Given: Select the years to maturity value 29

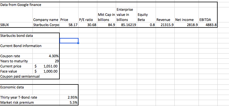Looking at the screenshot, I should point(46,61).
